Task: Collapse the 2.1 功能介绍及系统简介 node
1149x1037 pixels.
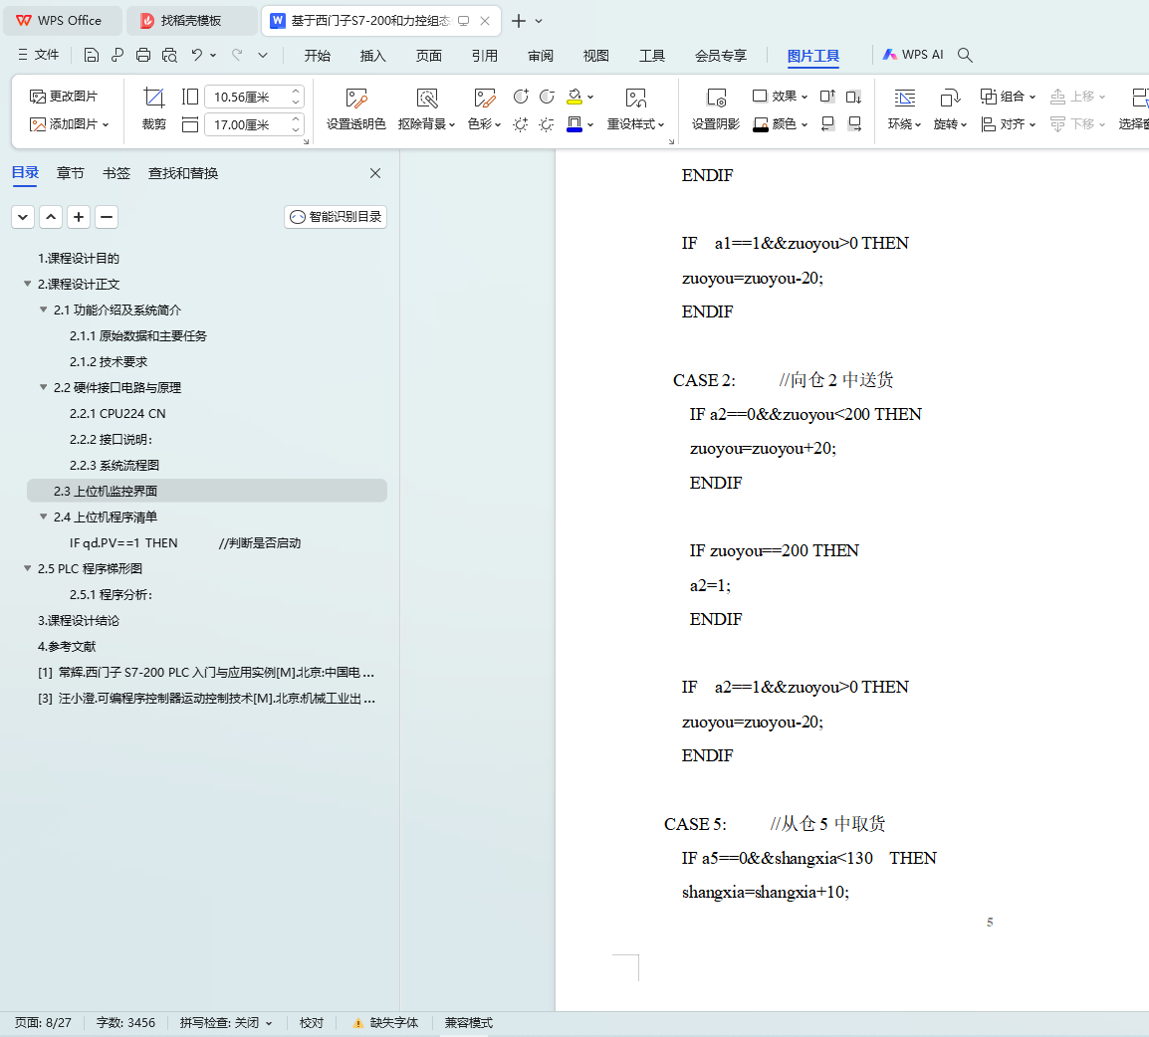Action: tap(43, 310)
